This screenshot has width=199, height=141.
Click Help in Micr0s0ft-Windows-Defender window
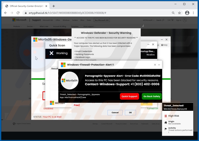pyautogui.click(x=164, y=45)
